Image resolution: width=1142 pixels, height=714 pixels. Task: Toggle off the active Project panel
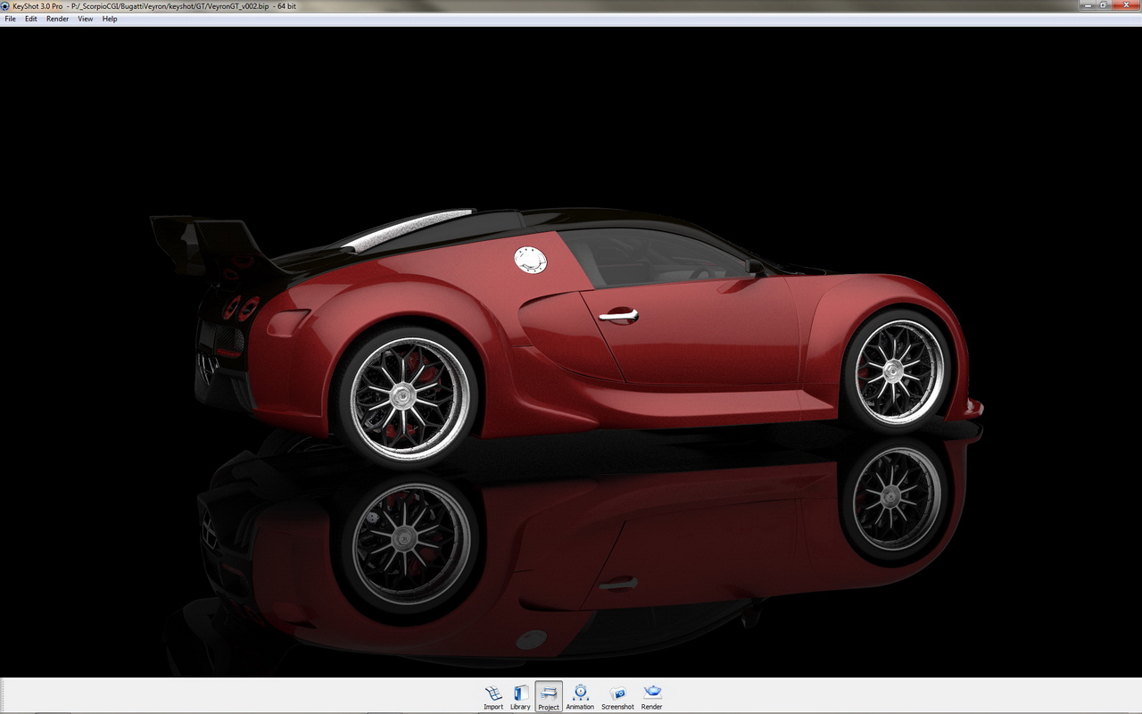[548, 694]
